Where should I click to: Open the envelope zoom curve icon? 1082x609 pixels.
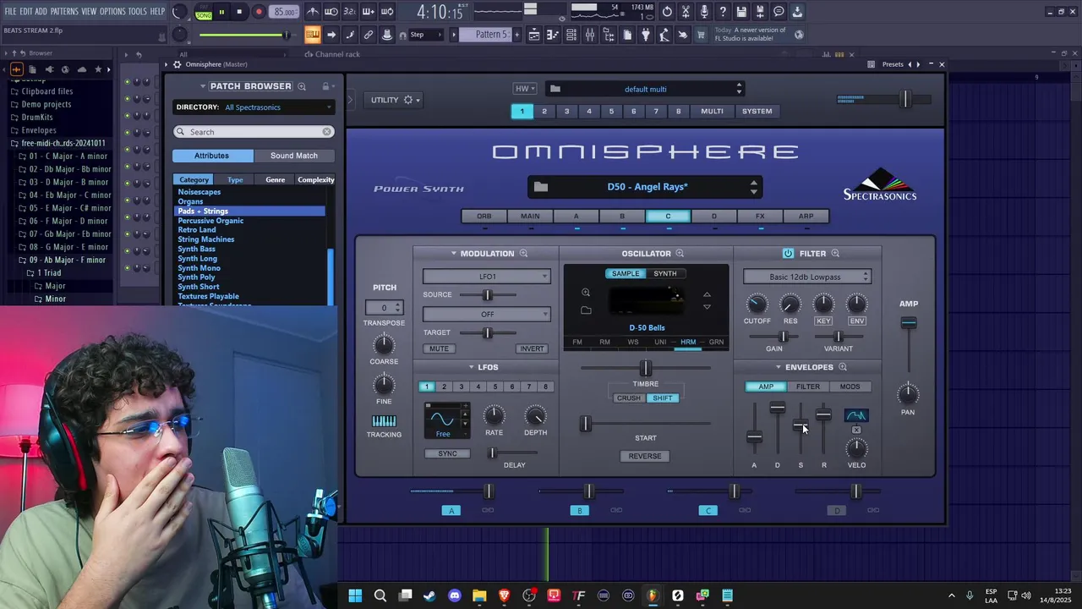[x=856, y=415]
